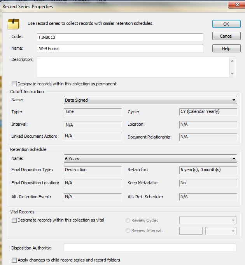Image resolution: width=245 pixels, height=265 pixels.
Task: Click the record series box icon
Action: tap(14, 24)
